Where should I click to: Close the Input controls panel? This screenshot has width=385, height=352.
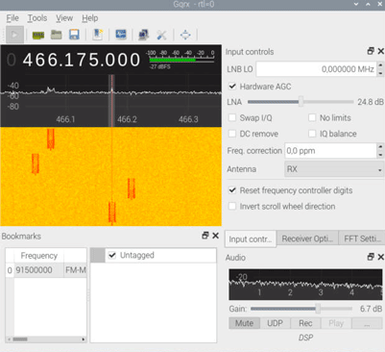coord(380,51)
